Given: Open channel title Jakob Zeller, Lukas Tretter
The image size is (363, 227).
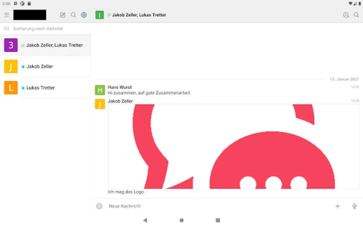Looking at the screenshot, I should [139, 15].
